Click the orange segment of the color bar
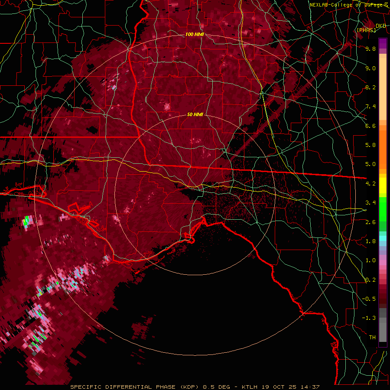 coord(383,147)
